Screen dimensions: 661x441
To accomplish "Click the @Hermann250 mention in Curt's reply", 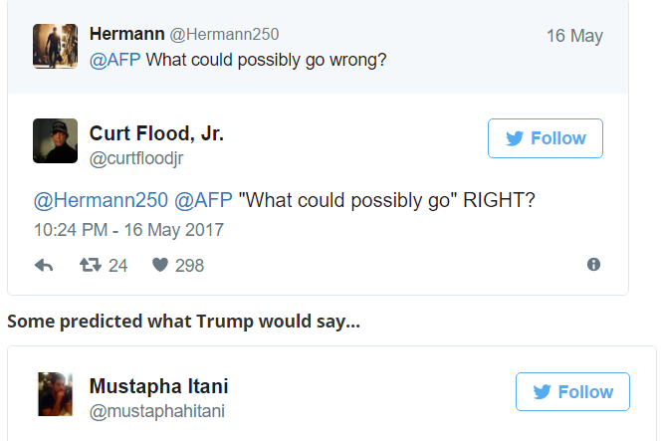I will pos(102,199).
